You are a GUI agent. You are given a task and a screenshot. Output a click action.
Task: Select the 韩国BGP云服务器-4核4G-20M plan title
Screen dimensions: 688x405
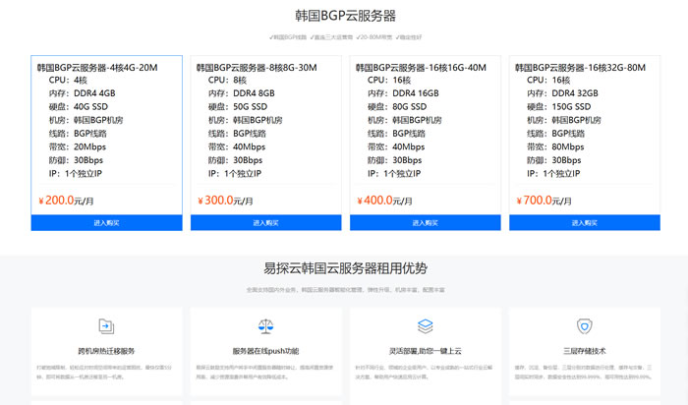click(97, 68)
